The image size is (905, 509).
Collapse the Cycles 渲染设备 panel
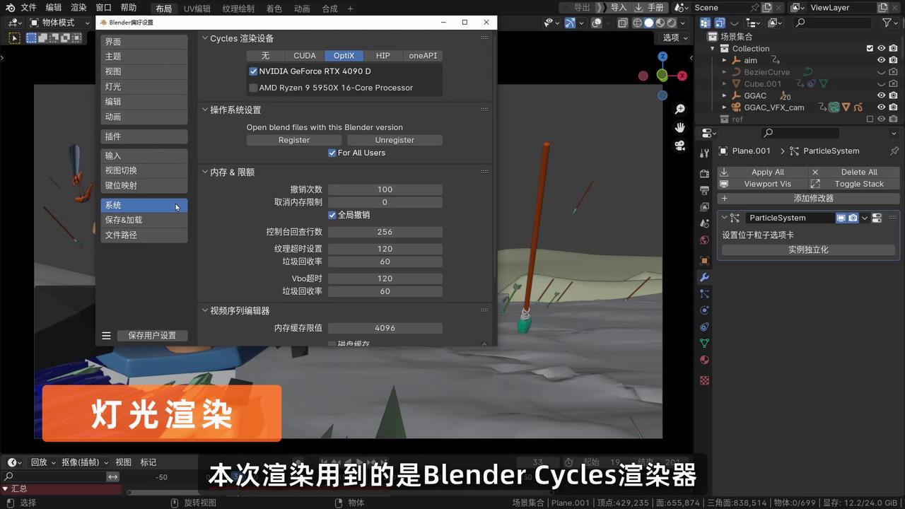click(205, 38)
